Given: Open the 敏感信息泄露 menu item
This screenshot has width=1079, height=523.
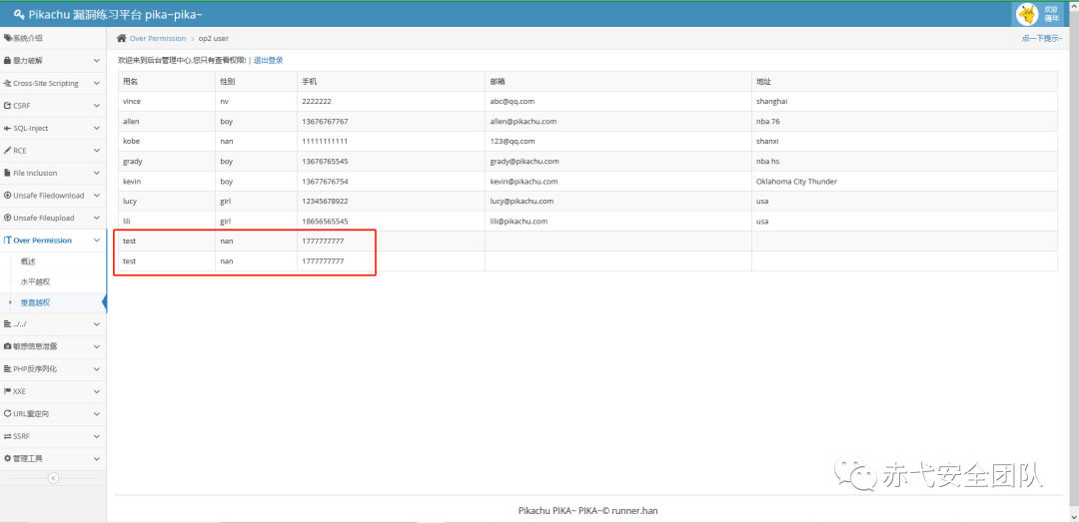Looking at the screenshot, I should click(x=53, y=346).
